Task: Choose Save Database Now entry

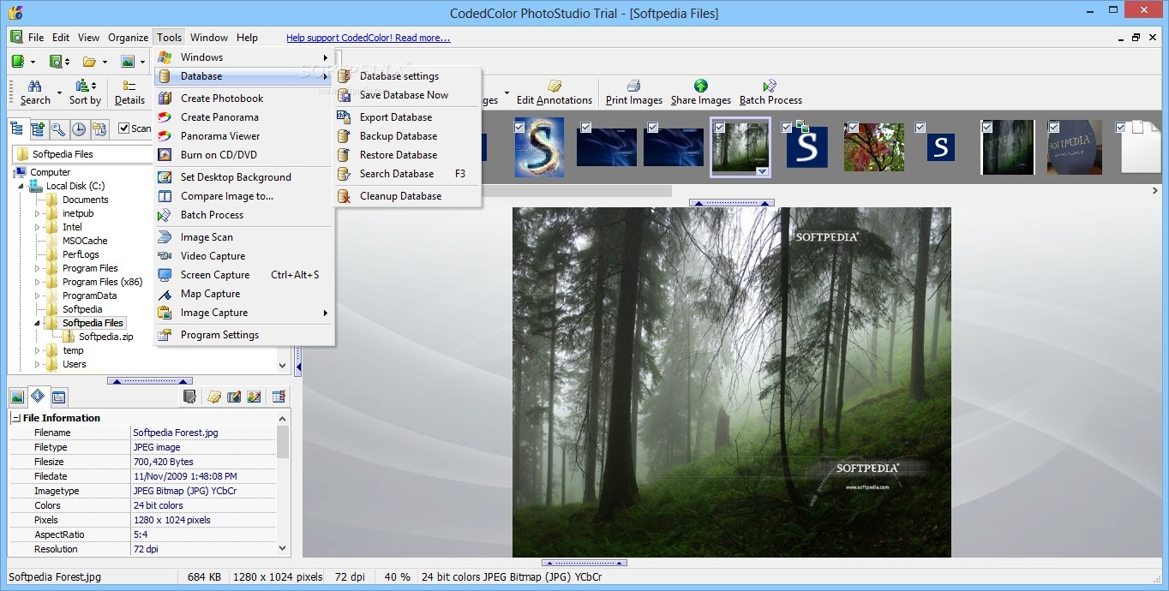Action: [407, 95]
